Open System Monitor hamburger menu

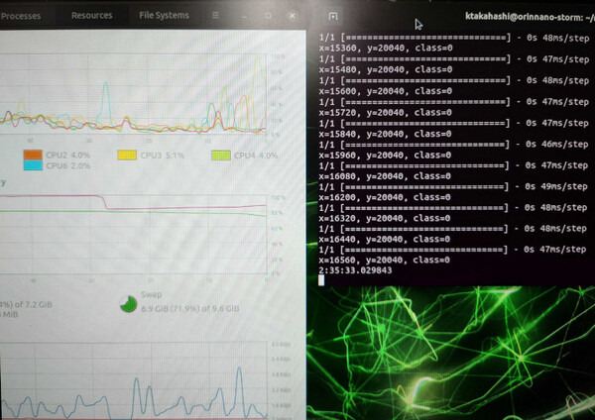point(216,16)
